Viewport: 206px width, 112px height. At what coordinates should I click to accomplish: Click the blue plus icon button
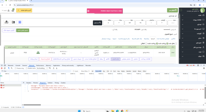click(20, 22)
